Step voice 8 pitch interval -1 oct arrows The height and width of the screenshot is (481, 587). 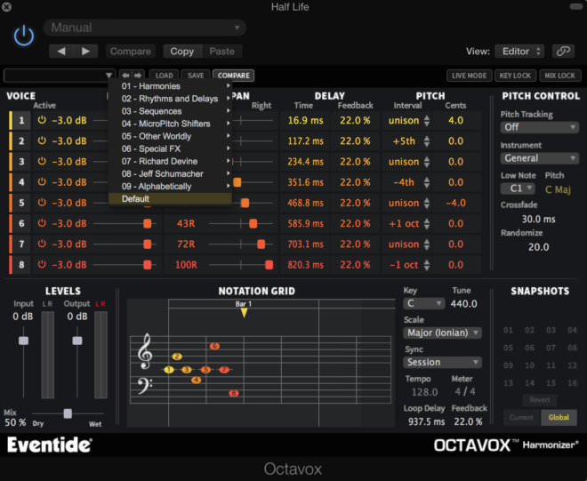427,265
